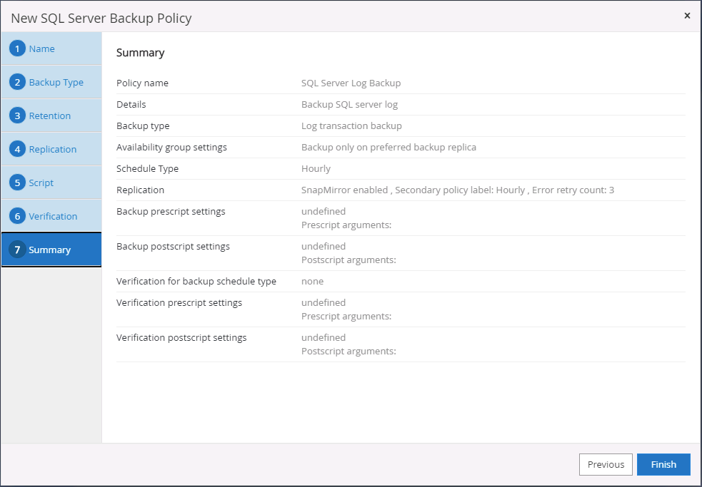The height and width of the screenshot is (487, 702).
Task: Jump to the Replication step label
Action: pyautogui.click(x=53, y=149)
